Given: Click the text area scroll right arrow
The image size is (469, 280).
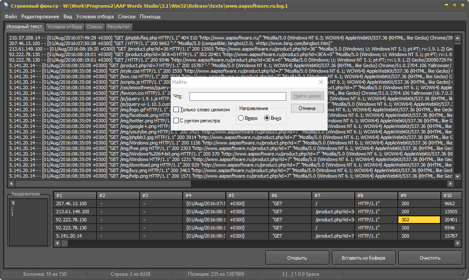Looking at the screenshot, I should (450, 184).
